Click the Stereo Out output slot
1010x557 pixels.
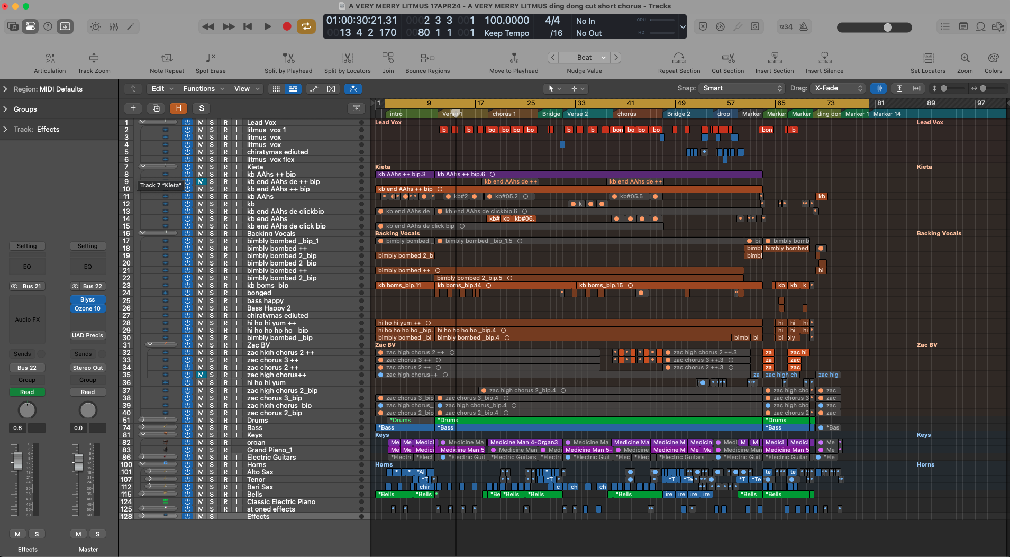(x=88, y=368)
